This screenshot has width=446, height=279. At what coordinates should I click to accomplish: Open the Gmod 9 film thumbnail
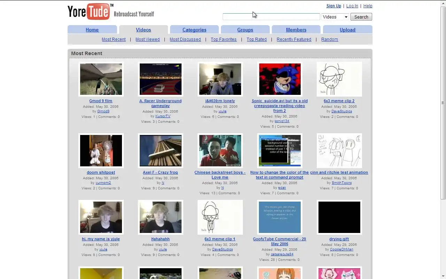click(x=101, y=79)
